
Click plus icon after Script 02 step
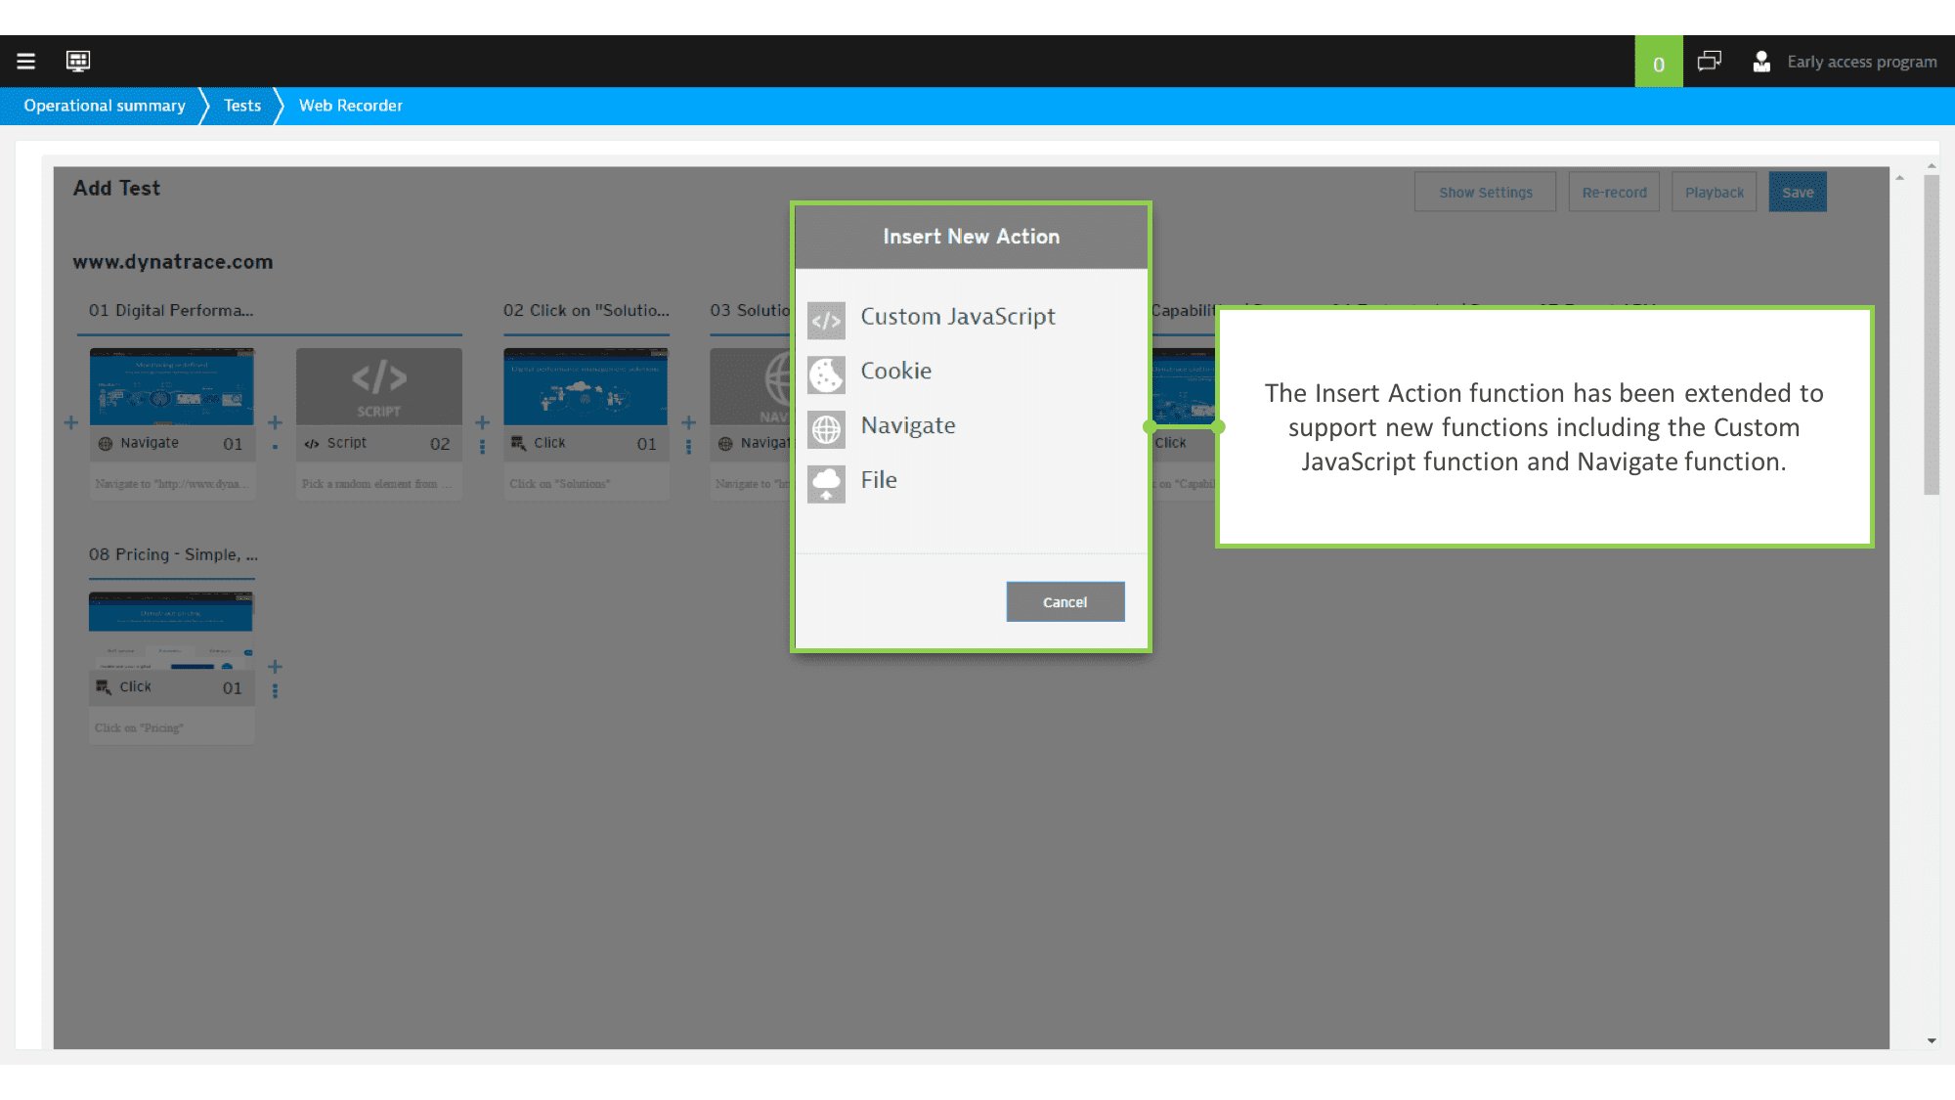[482, 422]
